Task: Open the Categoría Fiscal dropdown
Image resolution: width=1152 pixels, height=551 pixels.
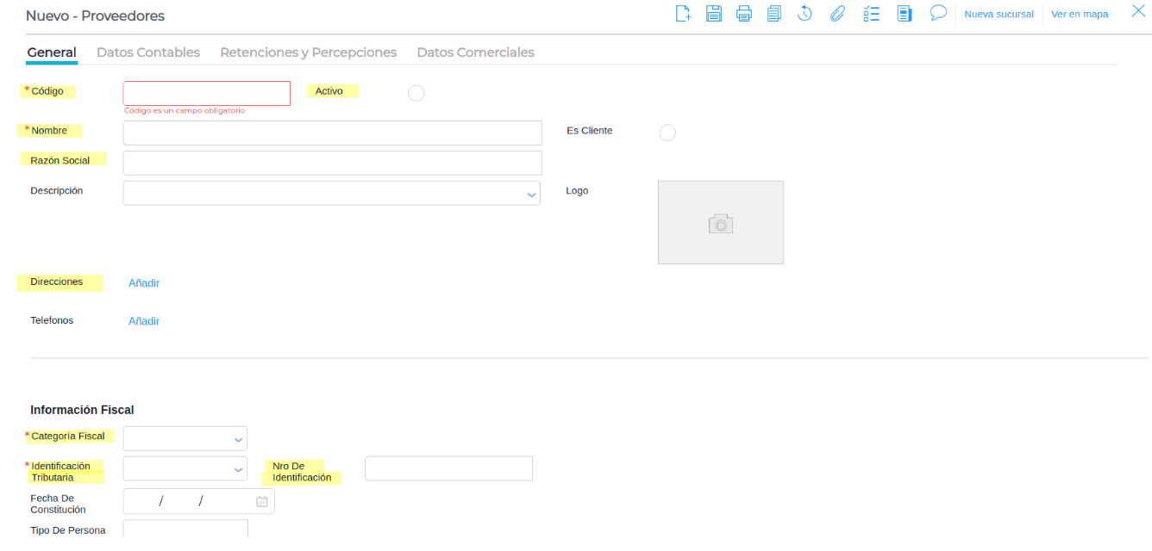Action: (x=238, y=440)
